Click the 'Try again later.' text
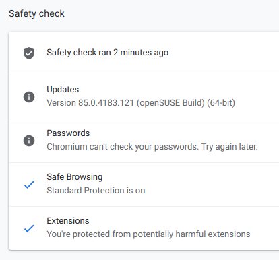279x260 pixels. (x=229, y=147)
